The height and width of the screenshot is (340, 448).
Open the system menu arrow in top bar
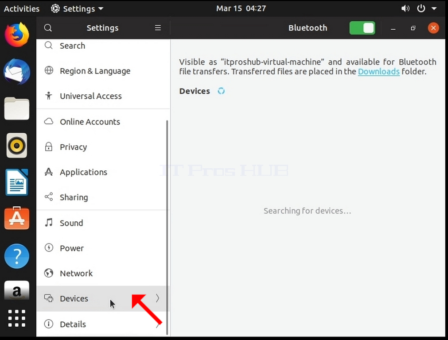click(x=434, y=8)
